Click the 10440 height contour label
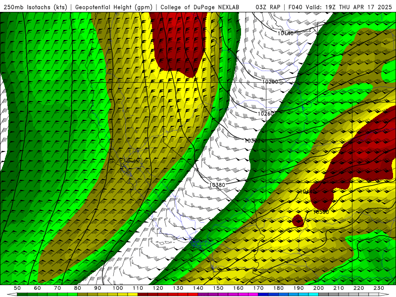Image resolution: width=396 pixels, height=297 pixels. tap(307, 192)
